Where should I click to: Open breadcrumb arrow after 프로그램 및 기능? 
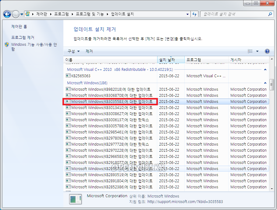tap(107, 14)
